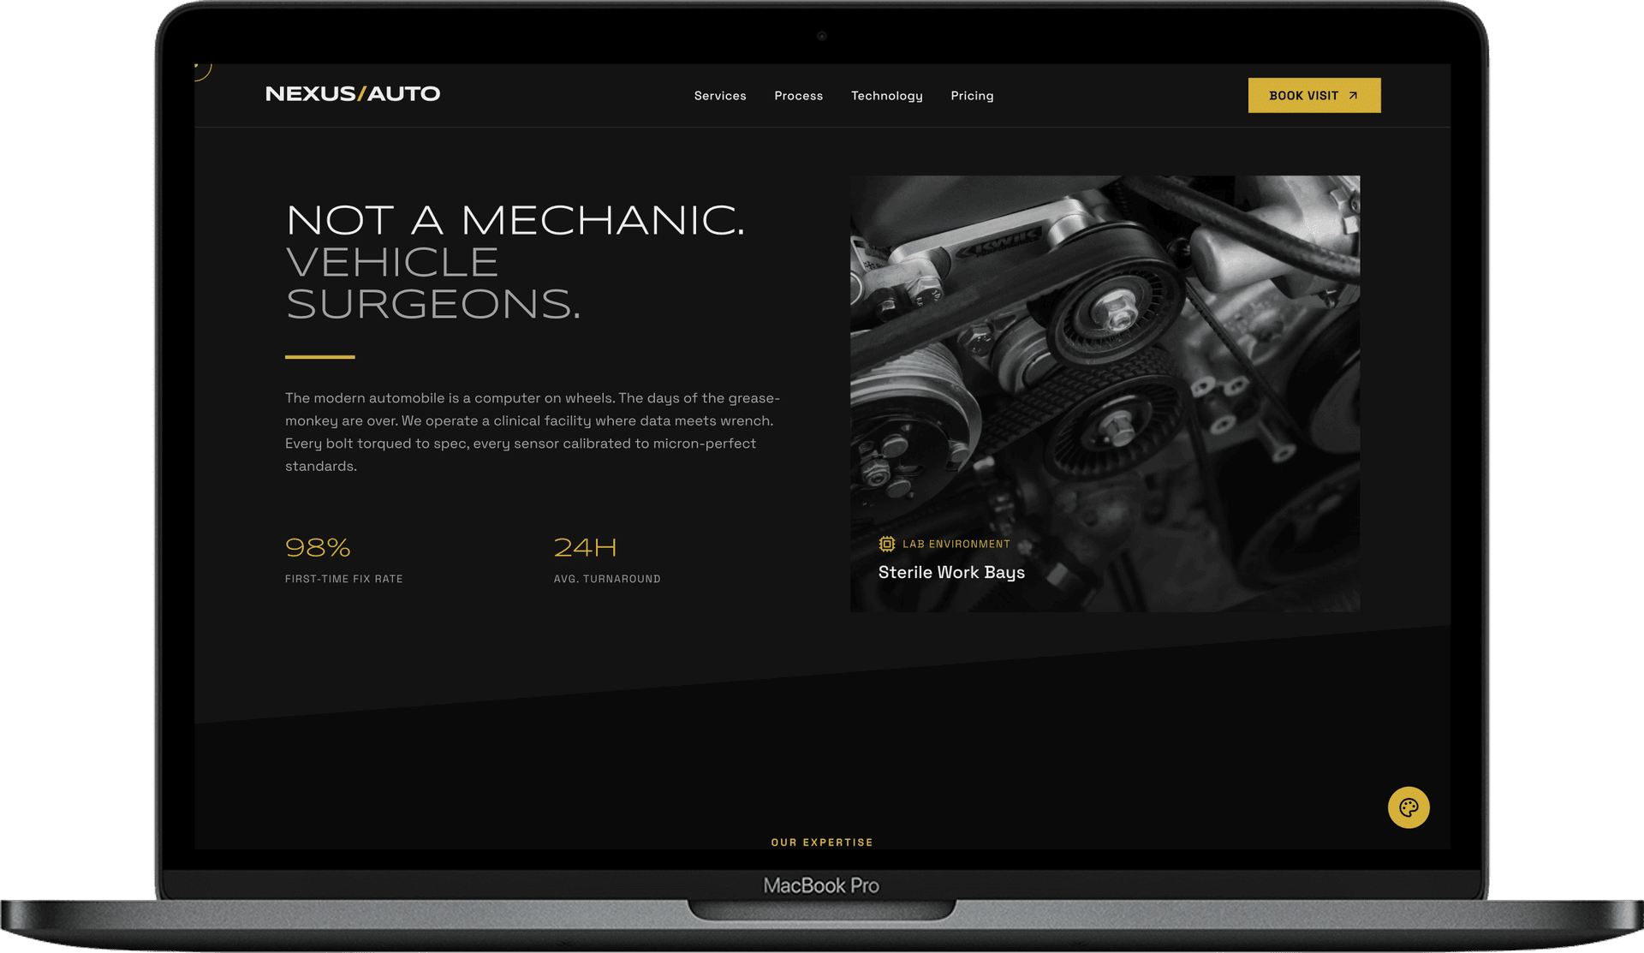Screen dimensions: 1644x953
Task: Click the engine photo thumbnail
Action: tap(1105, 393)
